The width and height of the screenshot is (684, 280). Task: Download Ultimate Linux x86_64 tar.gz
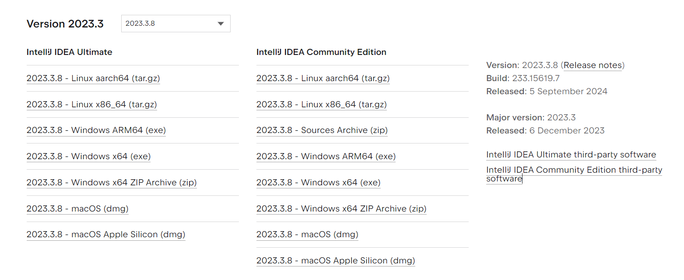click(x=91, y=105)
